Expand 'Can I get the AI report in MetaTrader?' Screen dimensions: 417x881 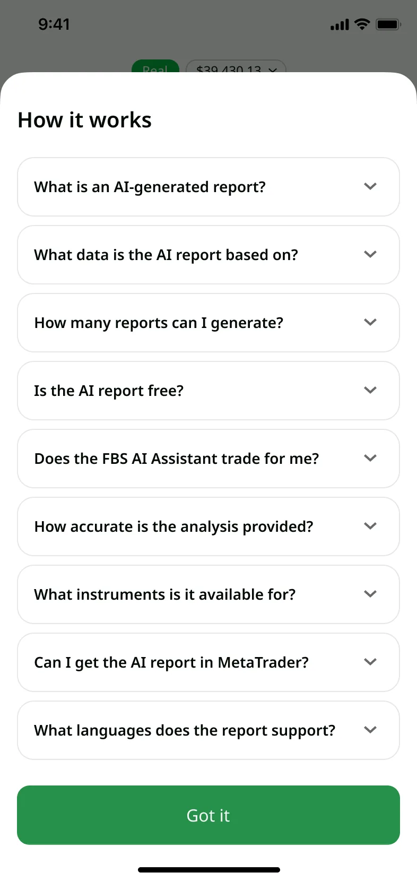208,662
